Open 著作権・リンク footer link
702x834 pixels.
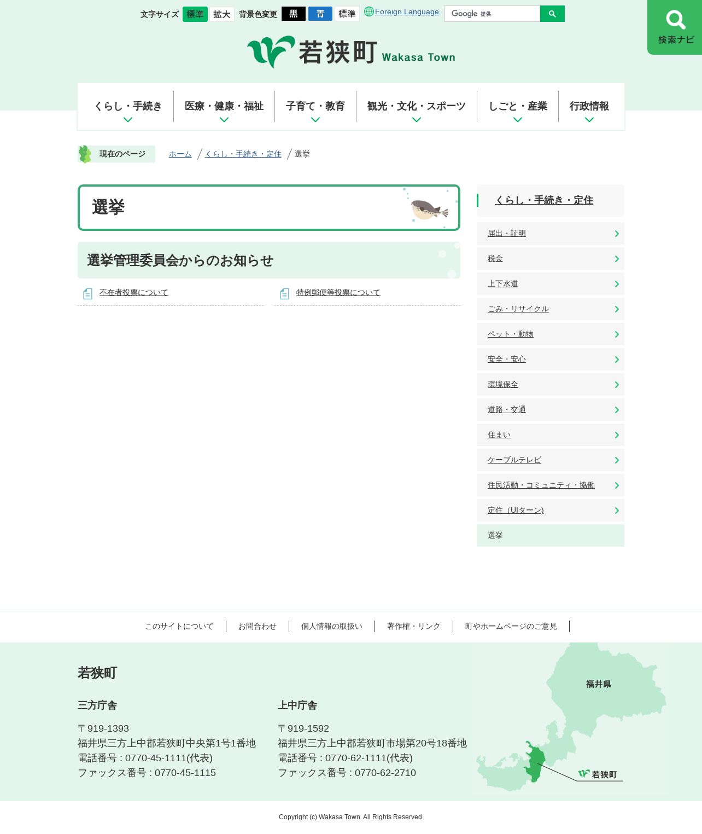pos(414,626)
